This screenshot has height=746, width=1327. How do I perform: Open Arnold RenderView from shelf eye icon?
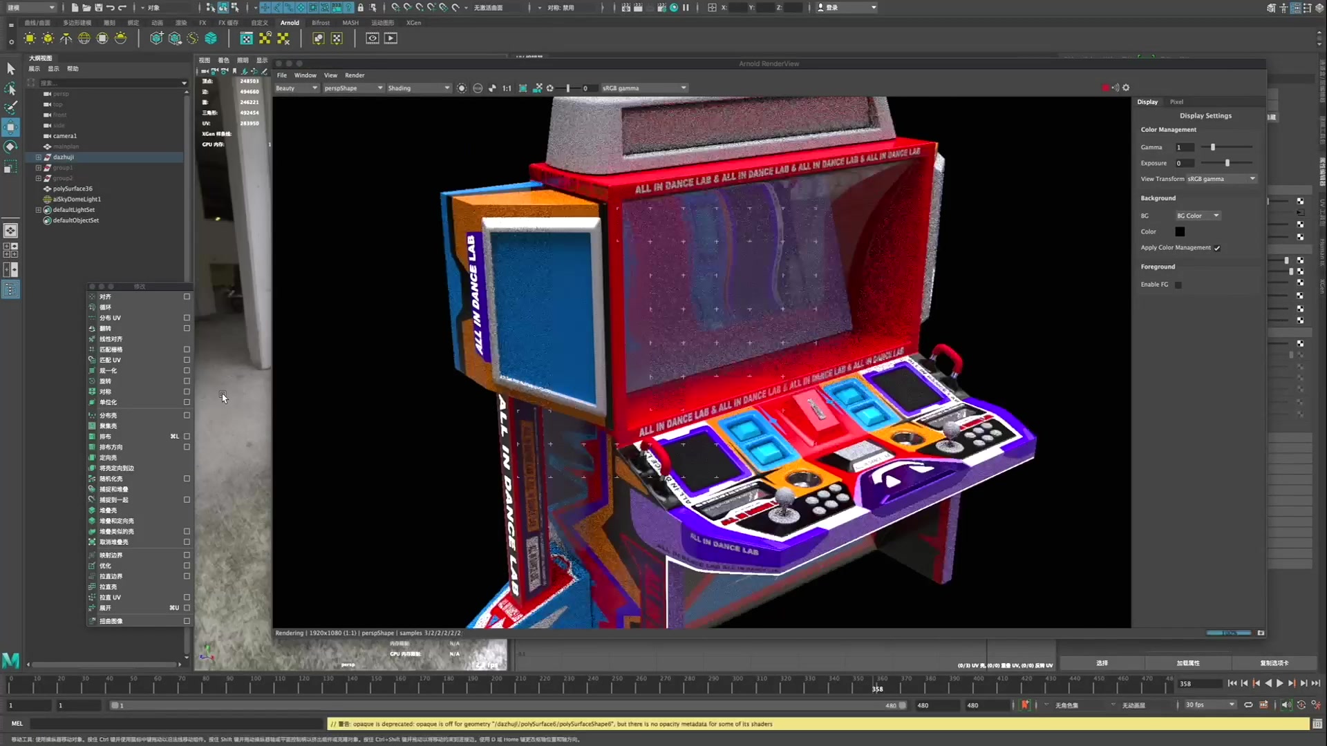(x=373, y=39)
